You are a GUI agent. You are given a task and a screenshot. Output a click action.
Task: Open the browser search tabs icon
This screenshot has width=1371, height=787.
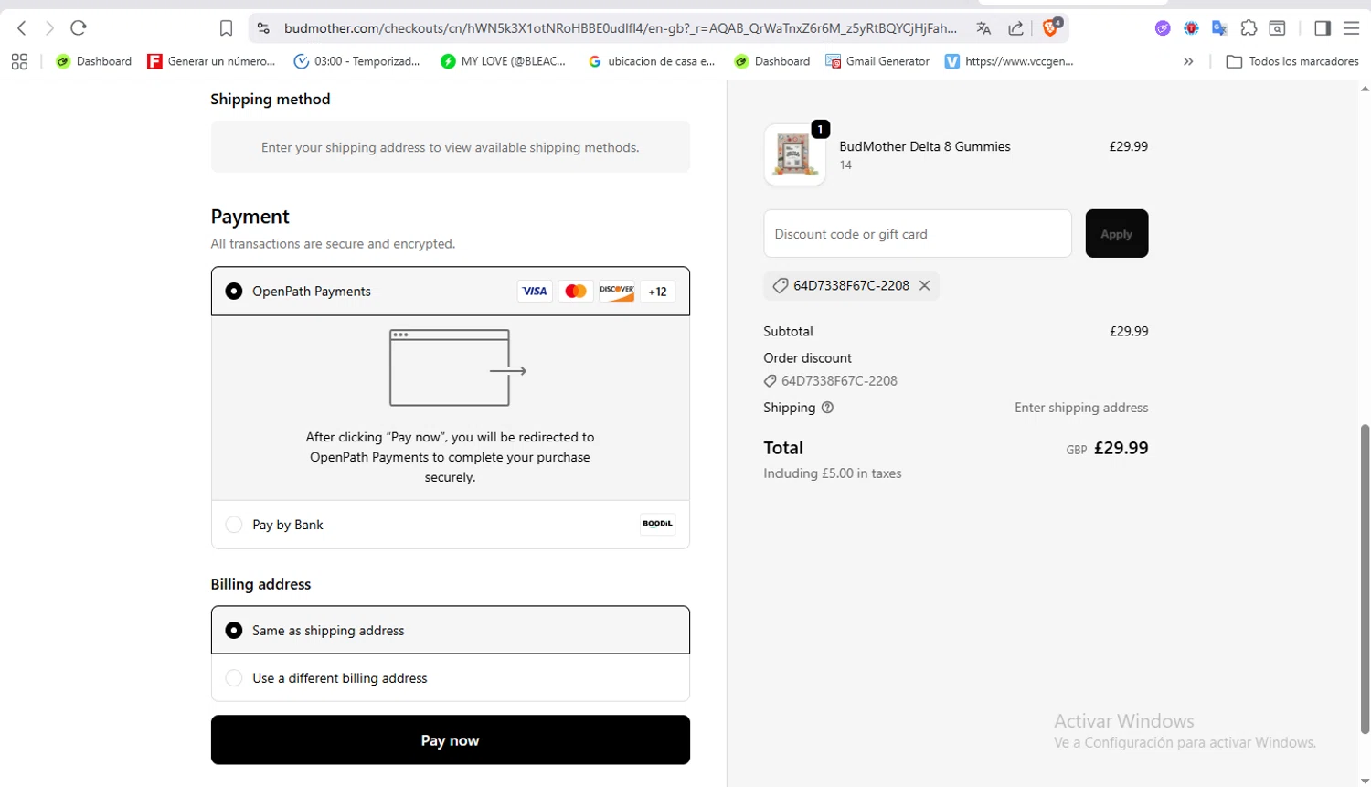point(1278,28)
